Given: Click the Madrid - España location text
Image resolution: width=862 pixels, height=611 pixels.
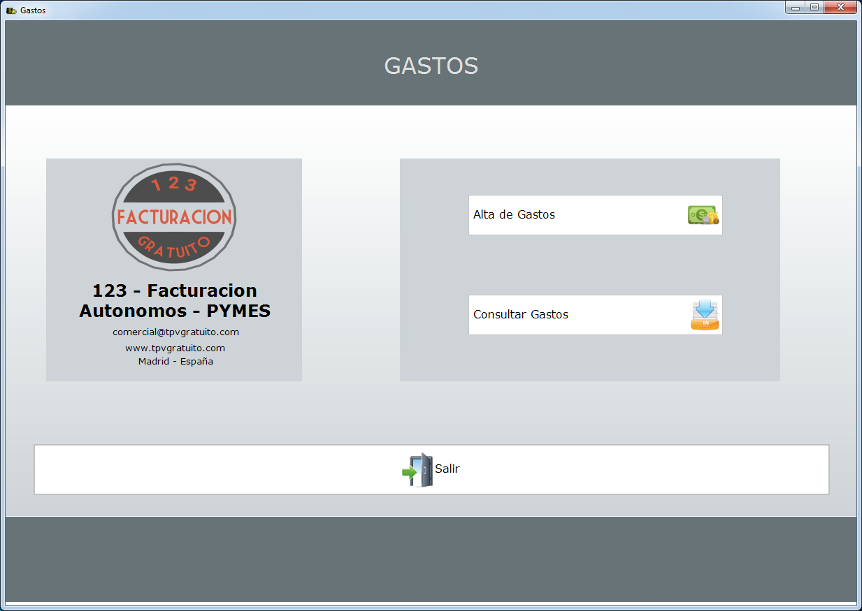Looking at the screenshot, I should click(175, 362).
